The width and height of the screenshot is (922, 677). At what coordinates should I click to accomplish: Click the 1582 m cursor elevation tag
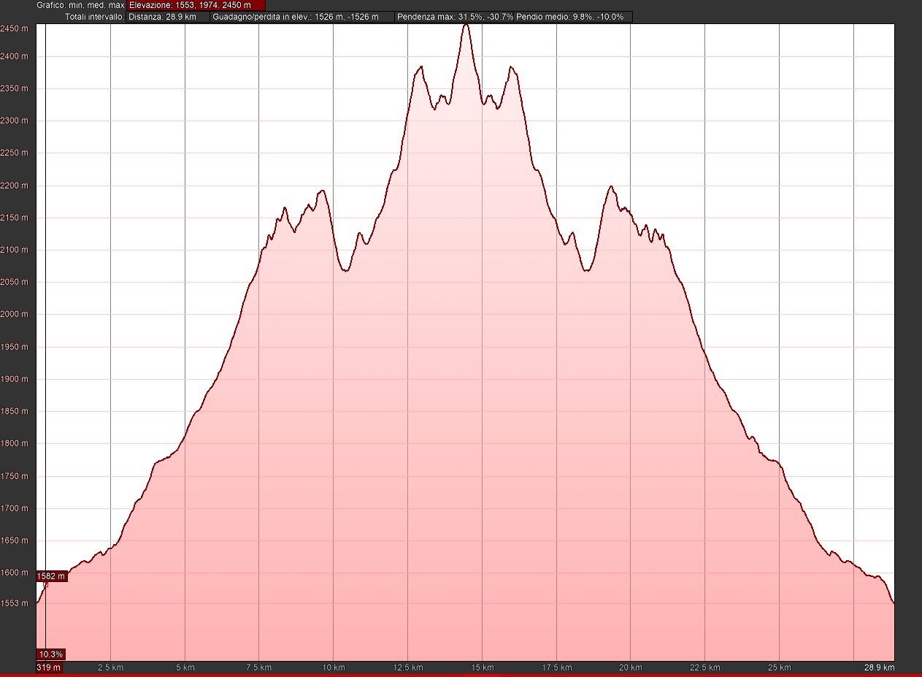coord(51,576)
